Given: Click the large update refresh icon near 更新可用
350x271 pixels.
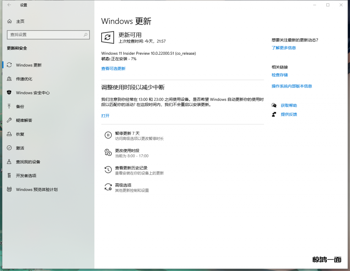Looking at the screenshot, I should pos(108,37).
